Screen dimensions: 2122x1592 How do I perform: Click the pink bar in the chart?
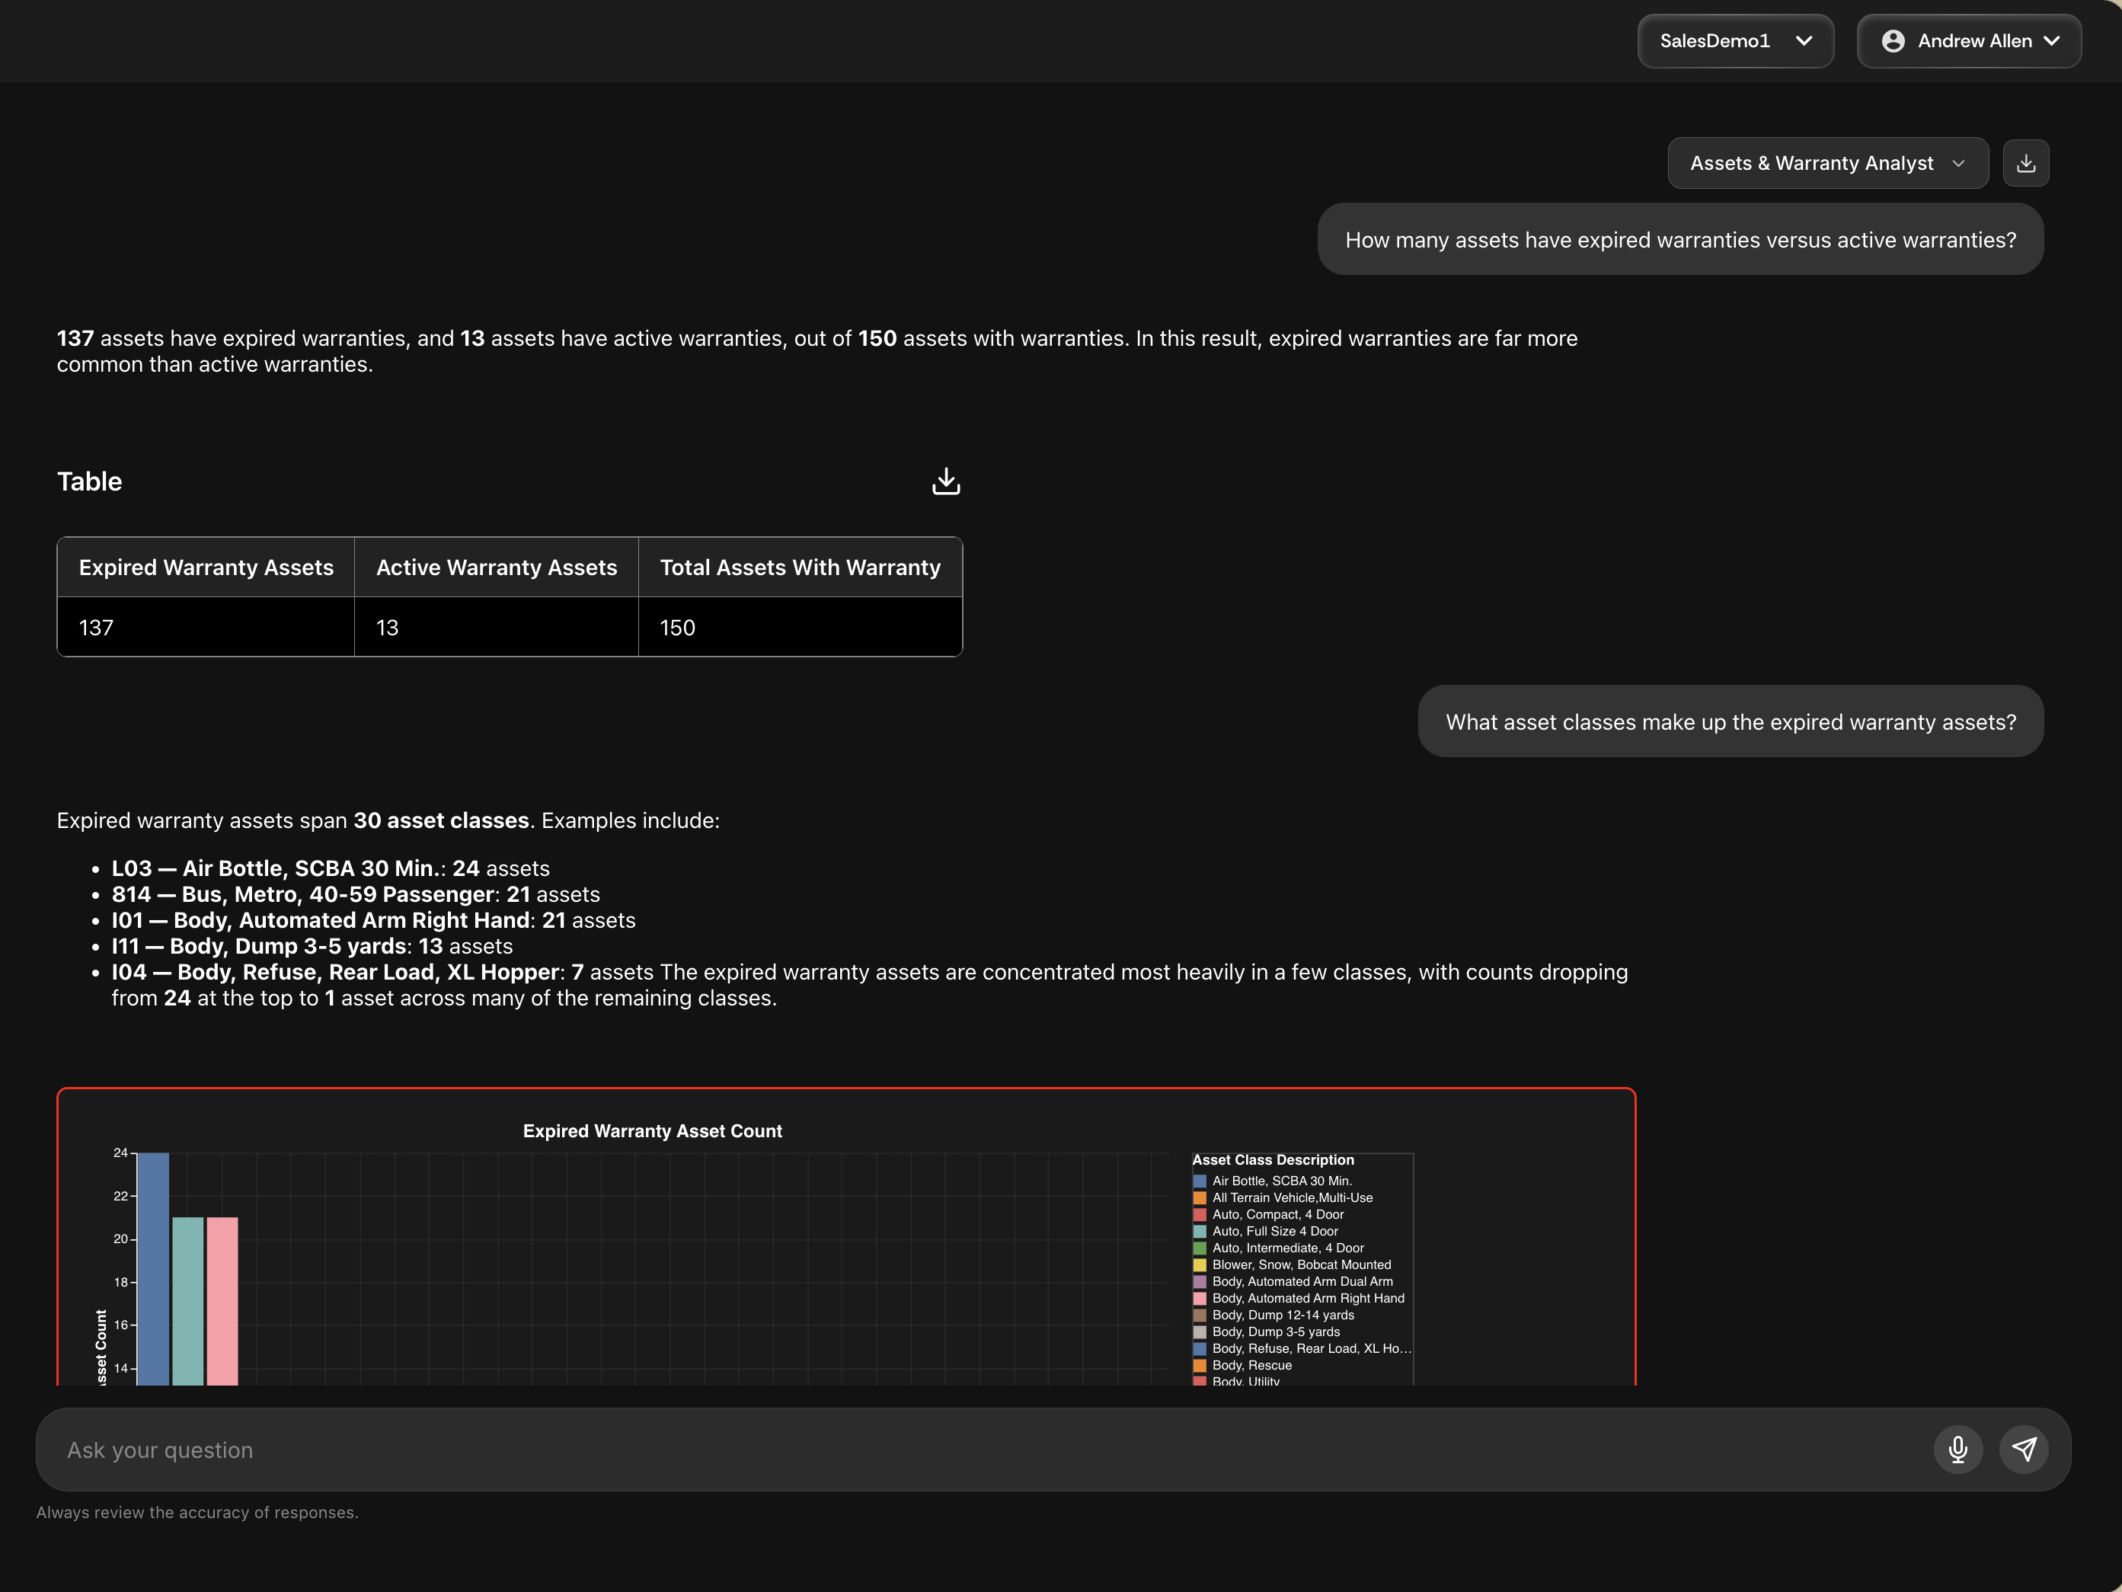(x=222, y=1300)
